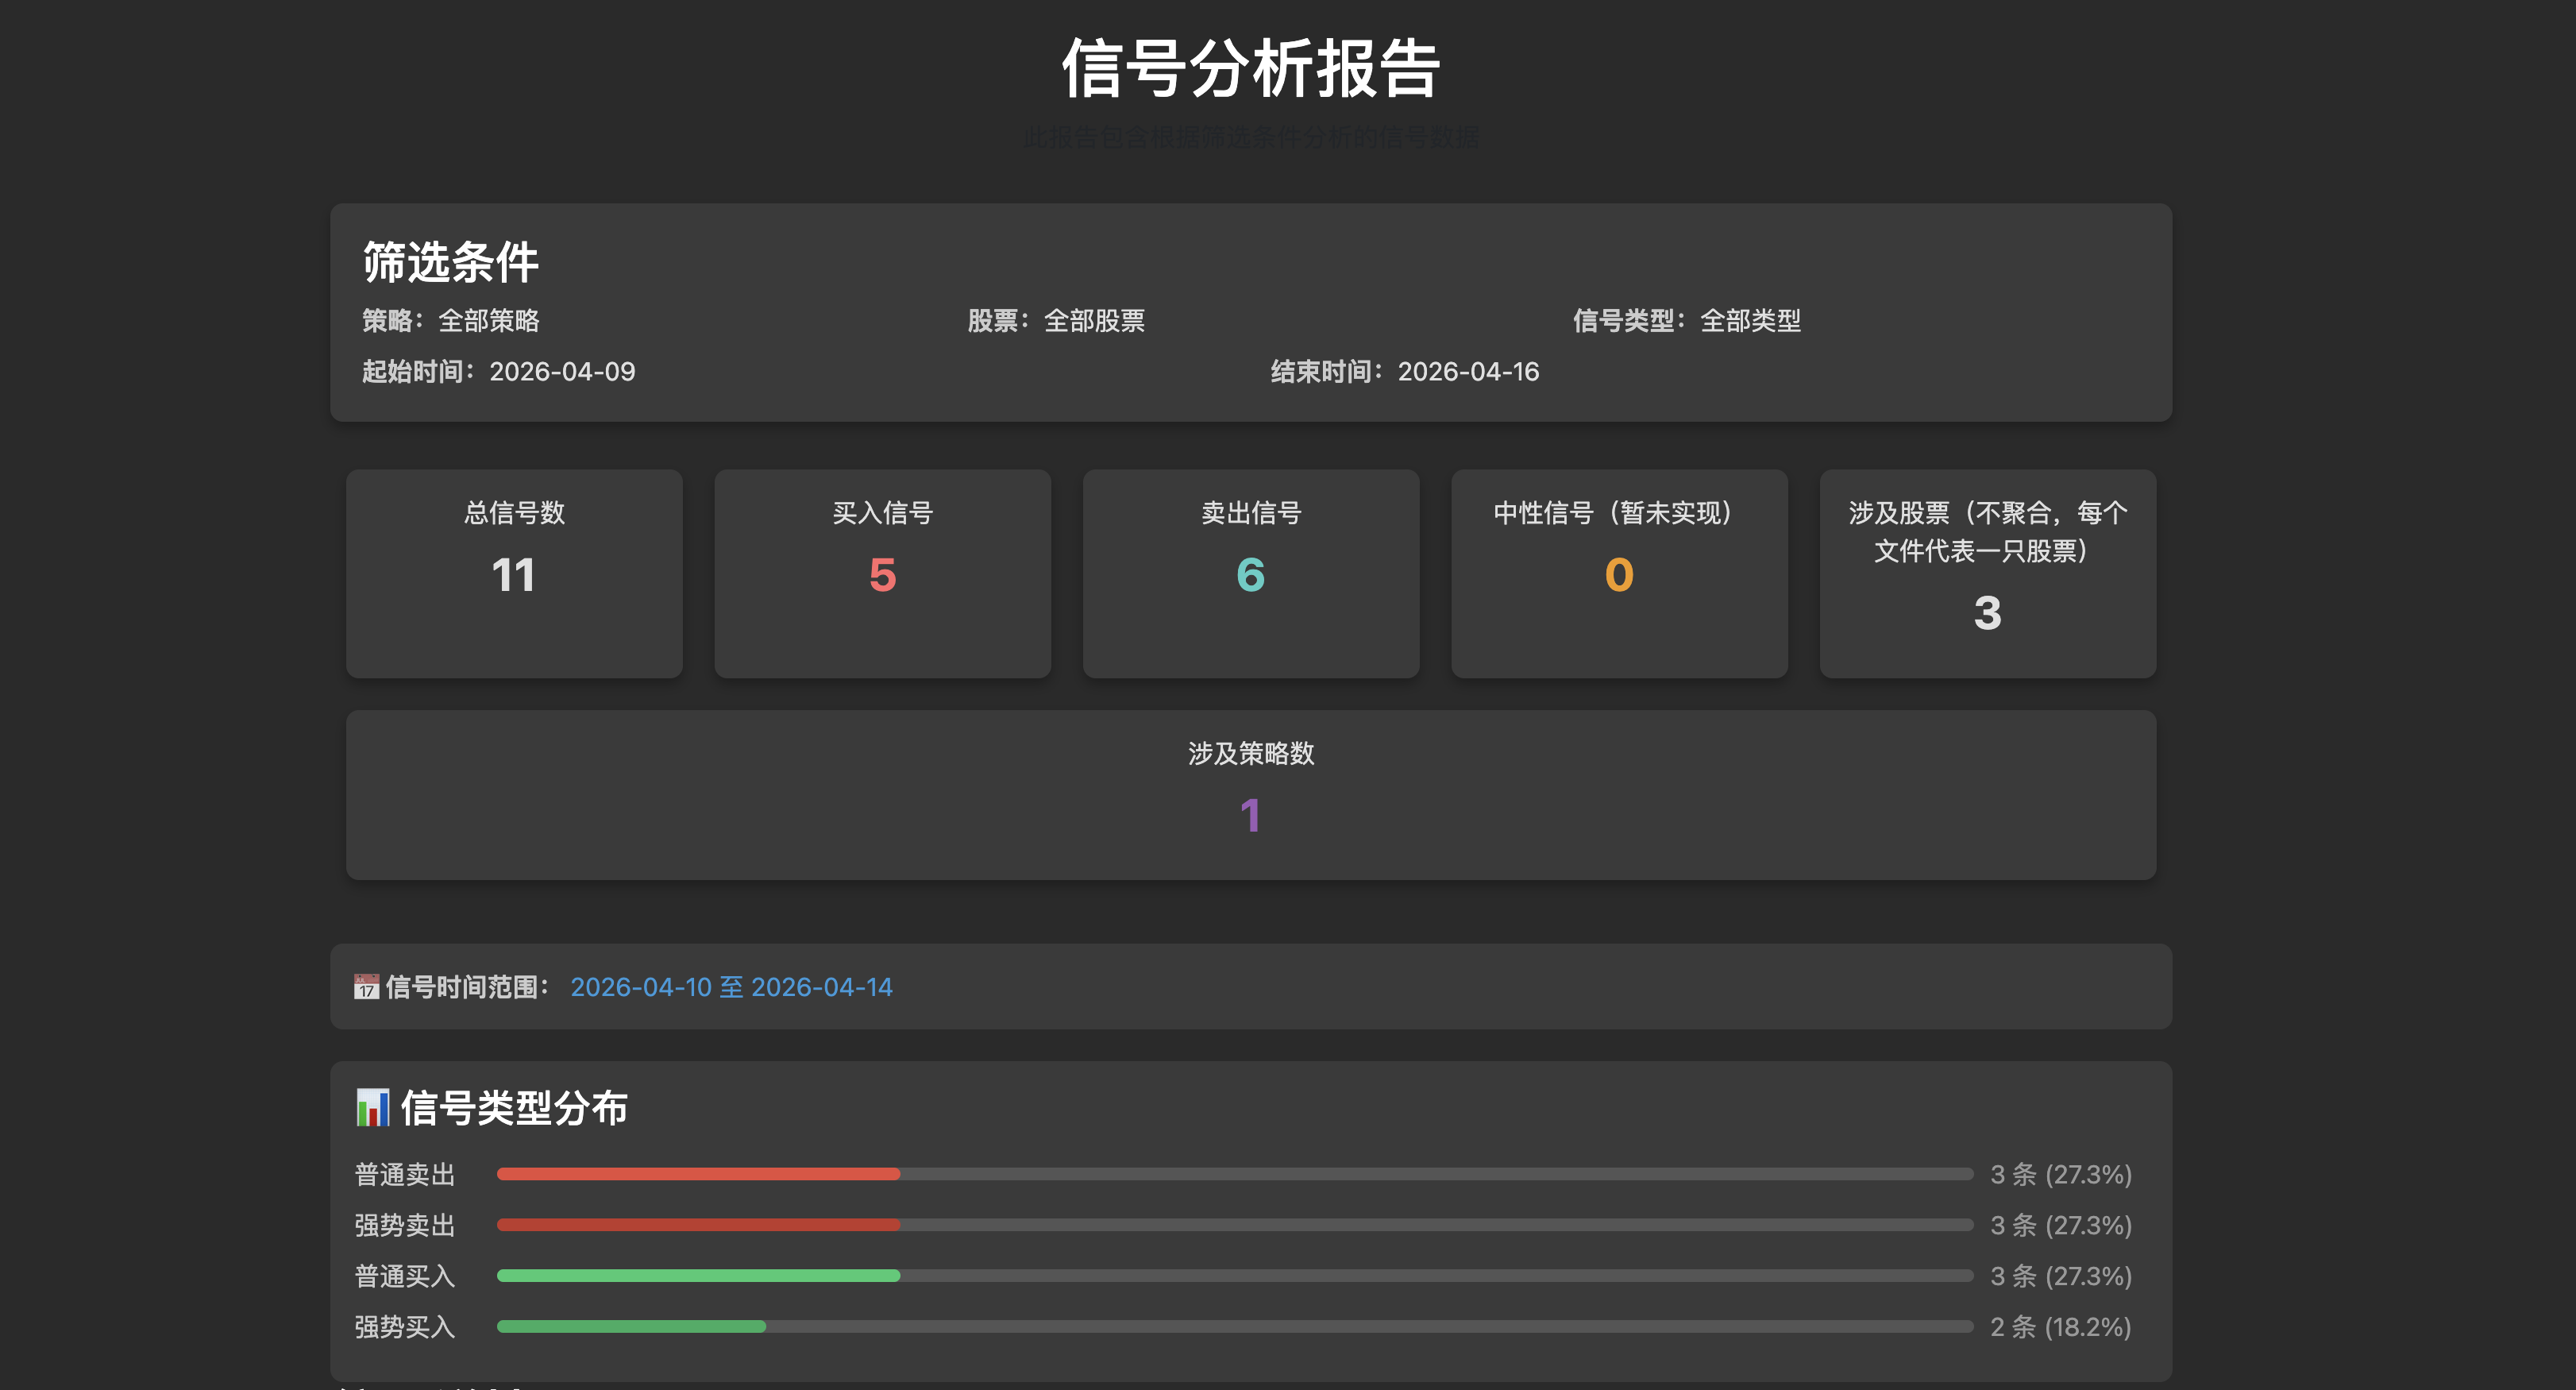The width and height of the screenshot is (2576, 1390).
Task: Click the signal date range link 2026-04-10 至 2026-04-14
Action: click(731, 987)
